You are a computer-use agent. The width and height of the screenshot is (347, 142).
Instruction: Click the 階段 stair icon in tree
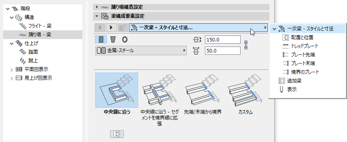15,9
